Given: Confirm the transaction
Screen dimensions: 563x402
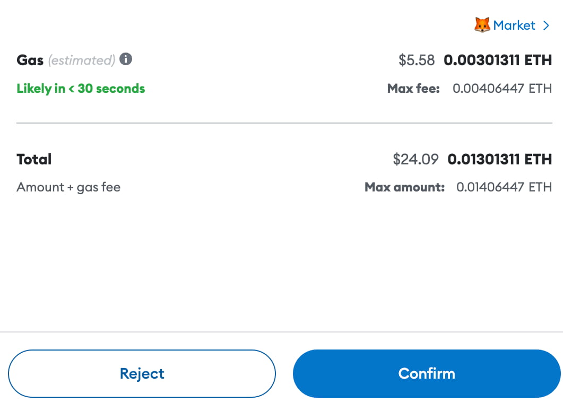Looking at the screenshot, I should pos(427,373).
